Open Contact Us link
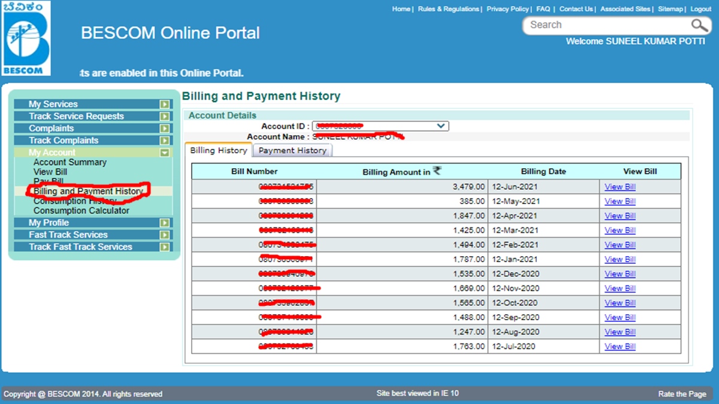The image size is (719, 404). tap(576, 9)
